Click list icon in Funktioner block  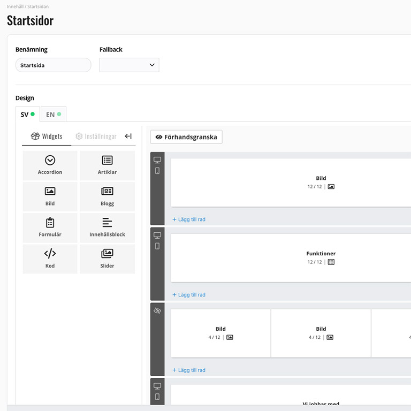pyautogui.click(x=331, y=262)
